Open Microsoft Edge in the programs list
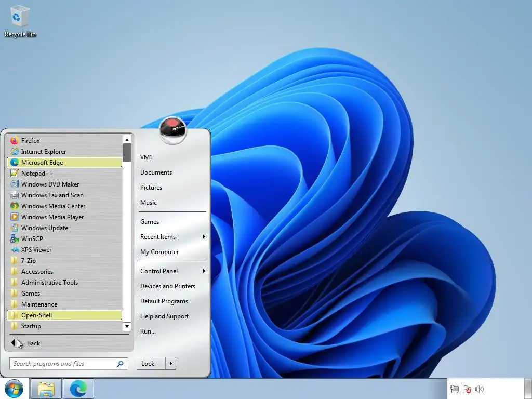Screen dimensions: 532x399 pyautogui.click(x=64, y=162)
